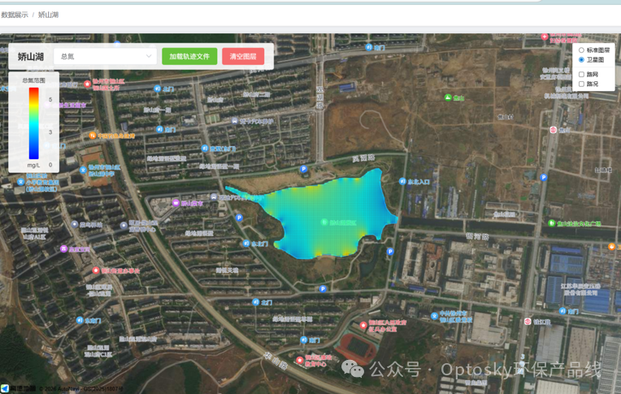Enable the 路网 road network checkbox
Image resolution: width=621 pixels, height=394 pixels.
581,75
